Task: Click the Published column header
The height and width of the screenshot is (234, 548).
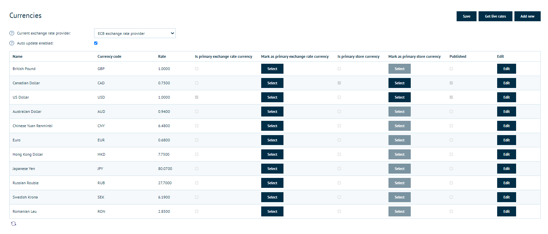Action: coord(458,56)
